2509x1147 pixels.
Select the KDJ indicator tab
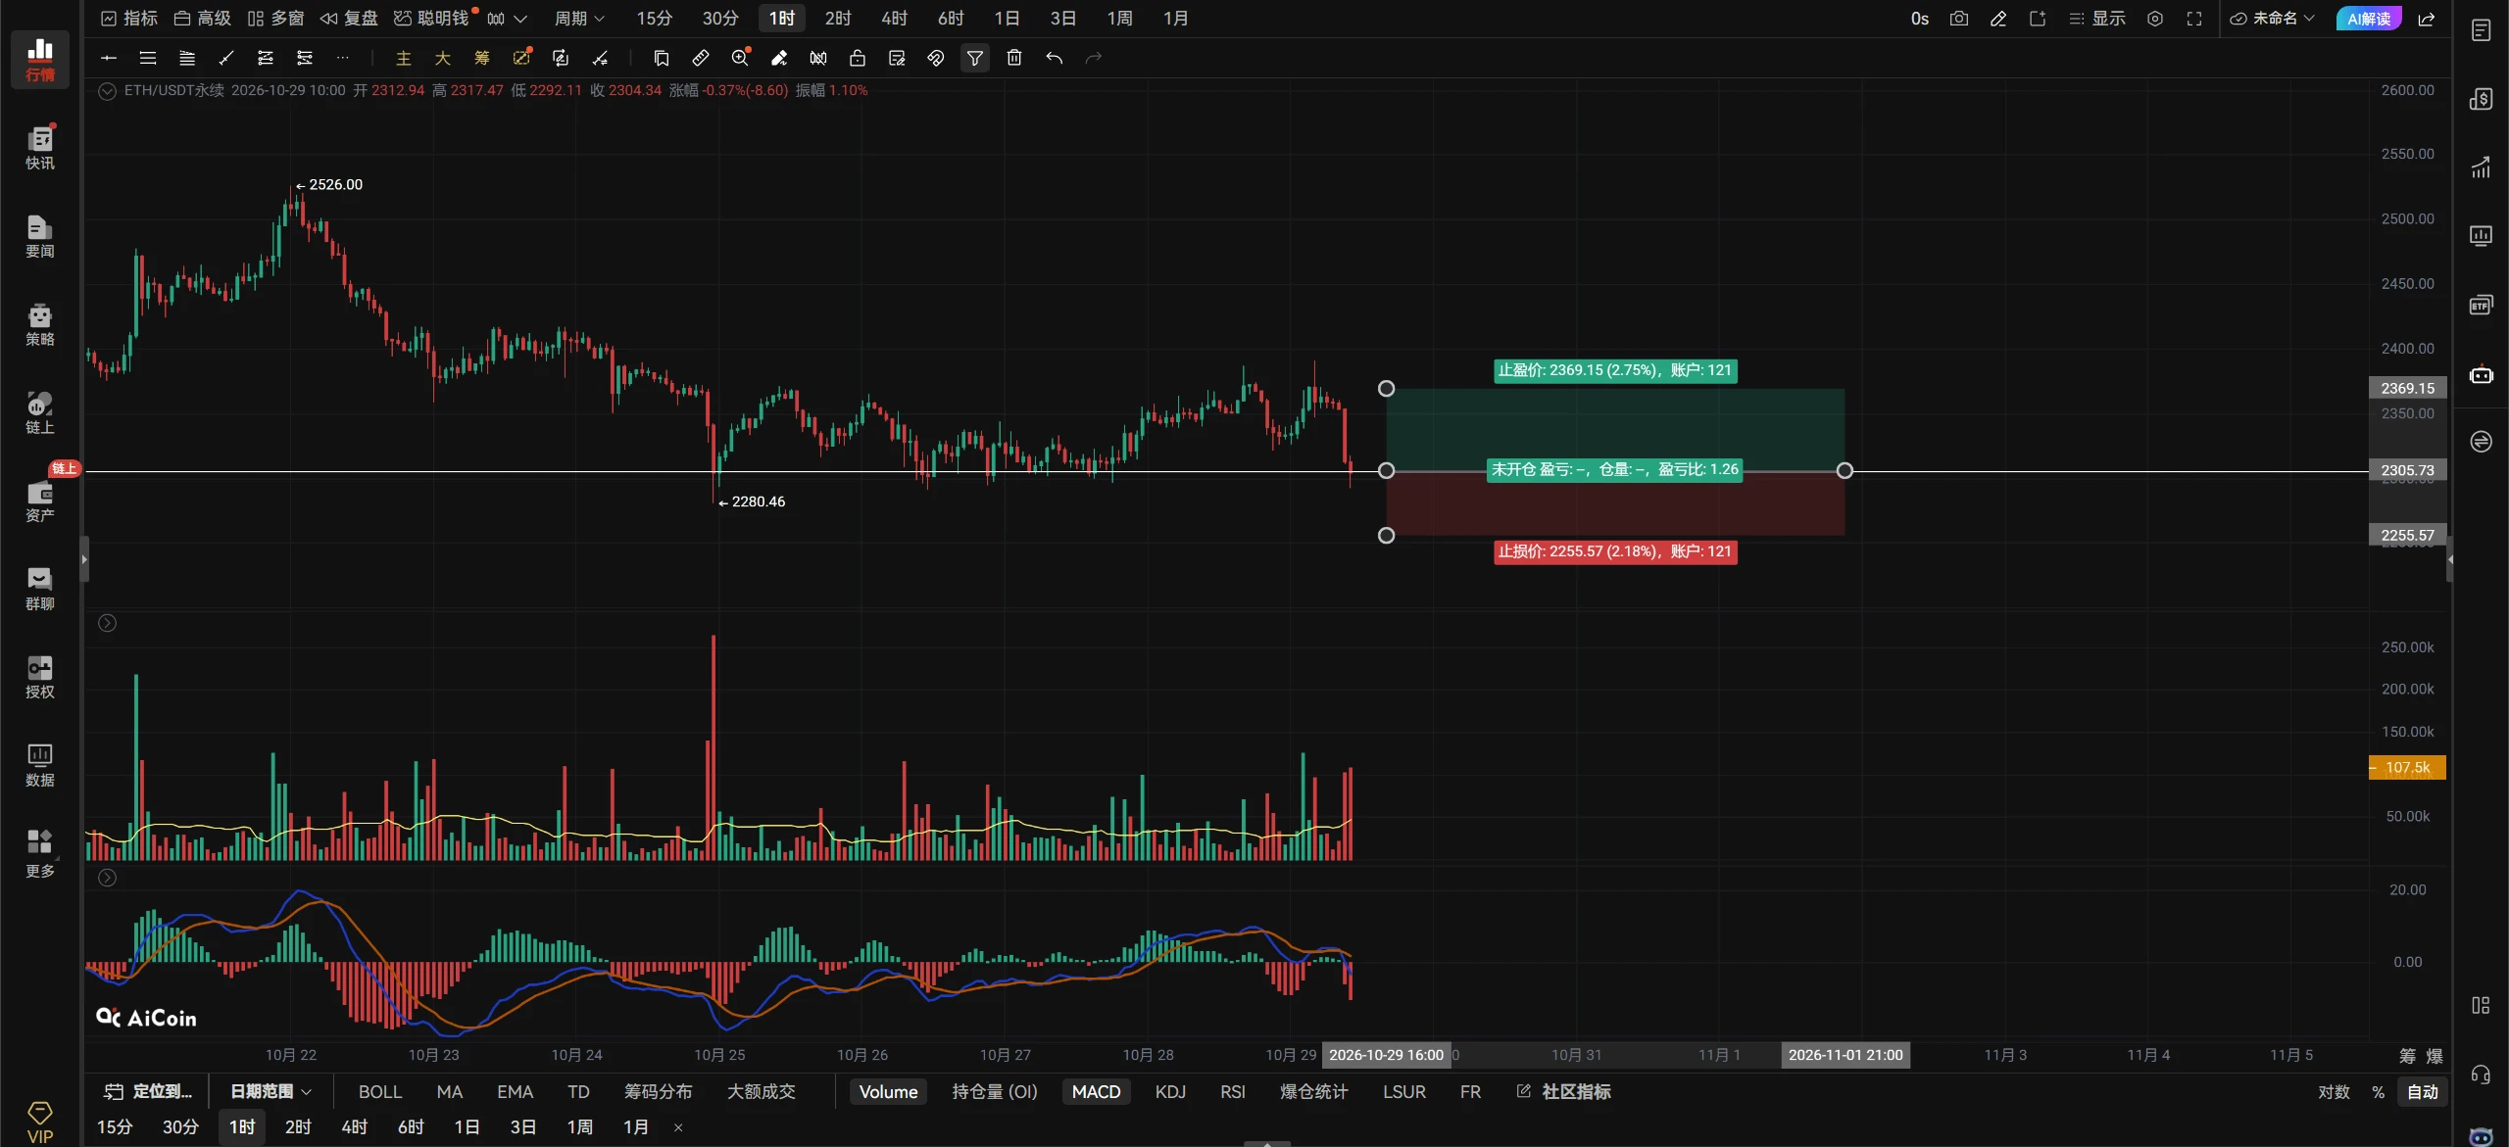[1170, 1091]
